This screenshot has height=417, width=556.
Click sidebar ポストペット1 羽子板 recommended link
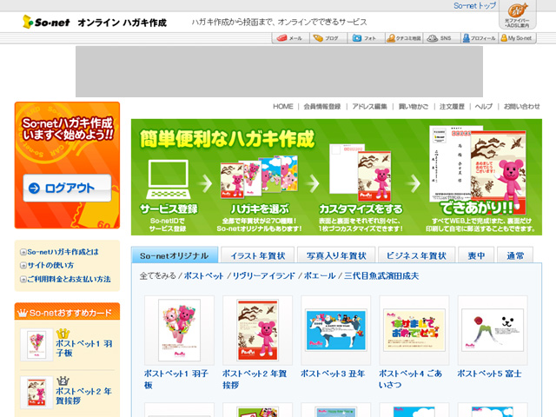click(84, 347)
